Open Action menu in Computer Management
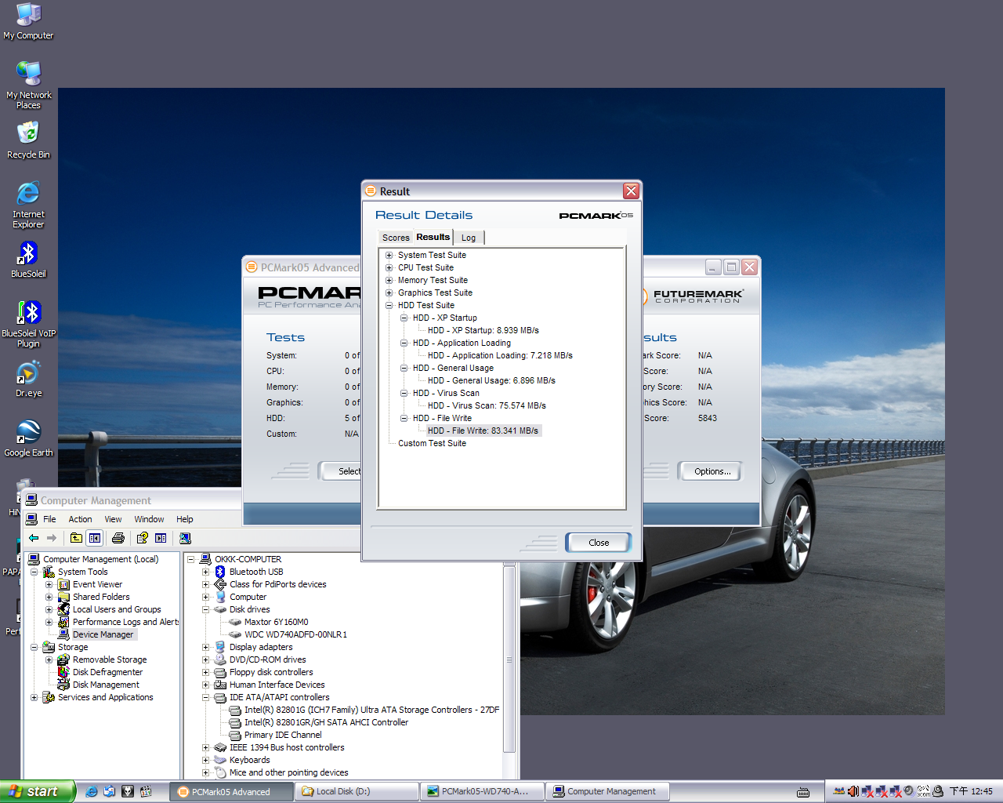The height and width of the screenshot is (803, 1003). point(80,519)
